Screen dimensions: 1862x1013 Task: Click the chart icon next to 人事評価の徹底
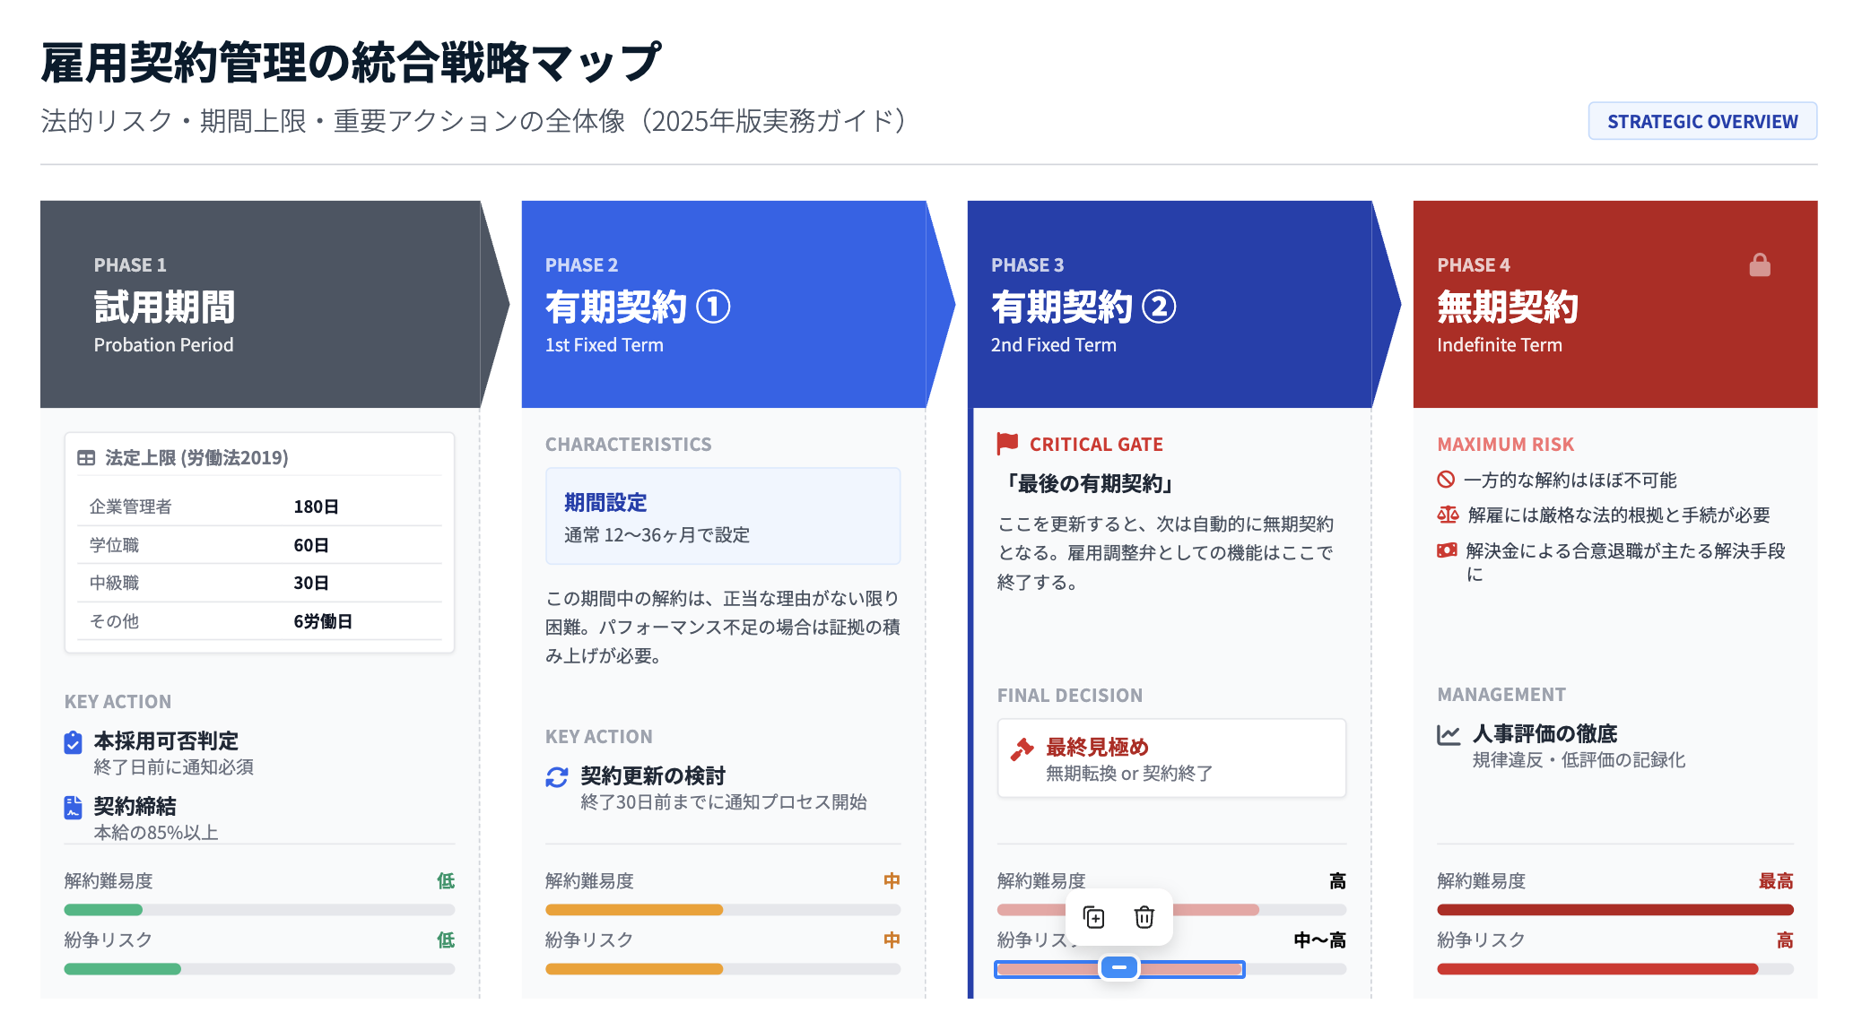coord(1449,735)
